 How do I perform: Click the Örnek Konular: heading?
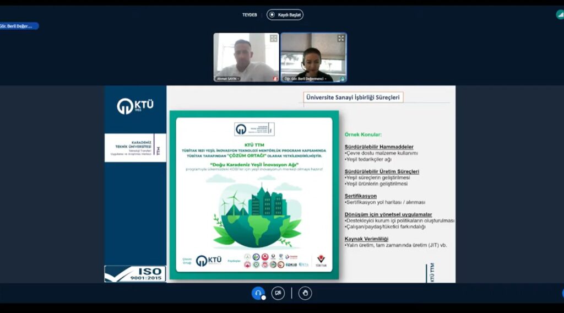click(363, 134)
